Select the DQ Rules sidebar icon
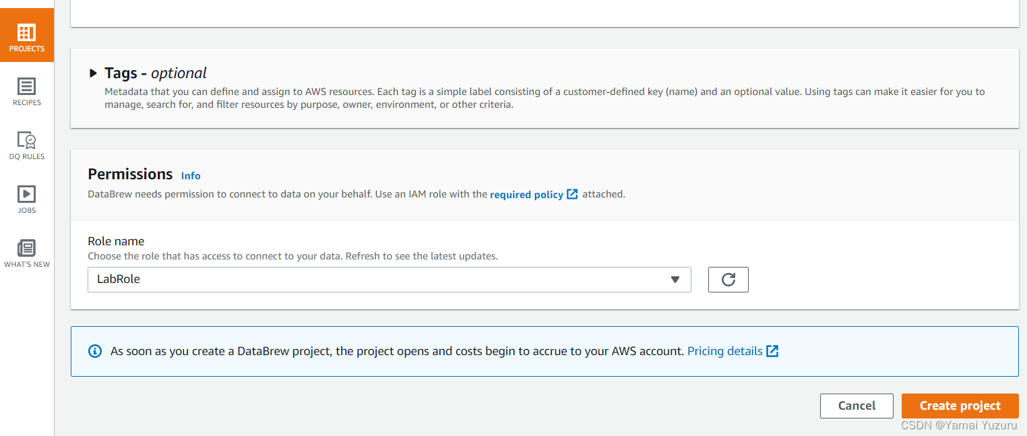This screenshot has height=436, width=1027. (x=27, y=140)
